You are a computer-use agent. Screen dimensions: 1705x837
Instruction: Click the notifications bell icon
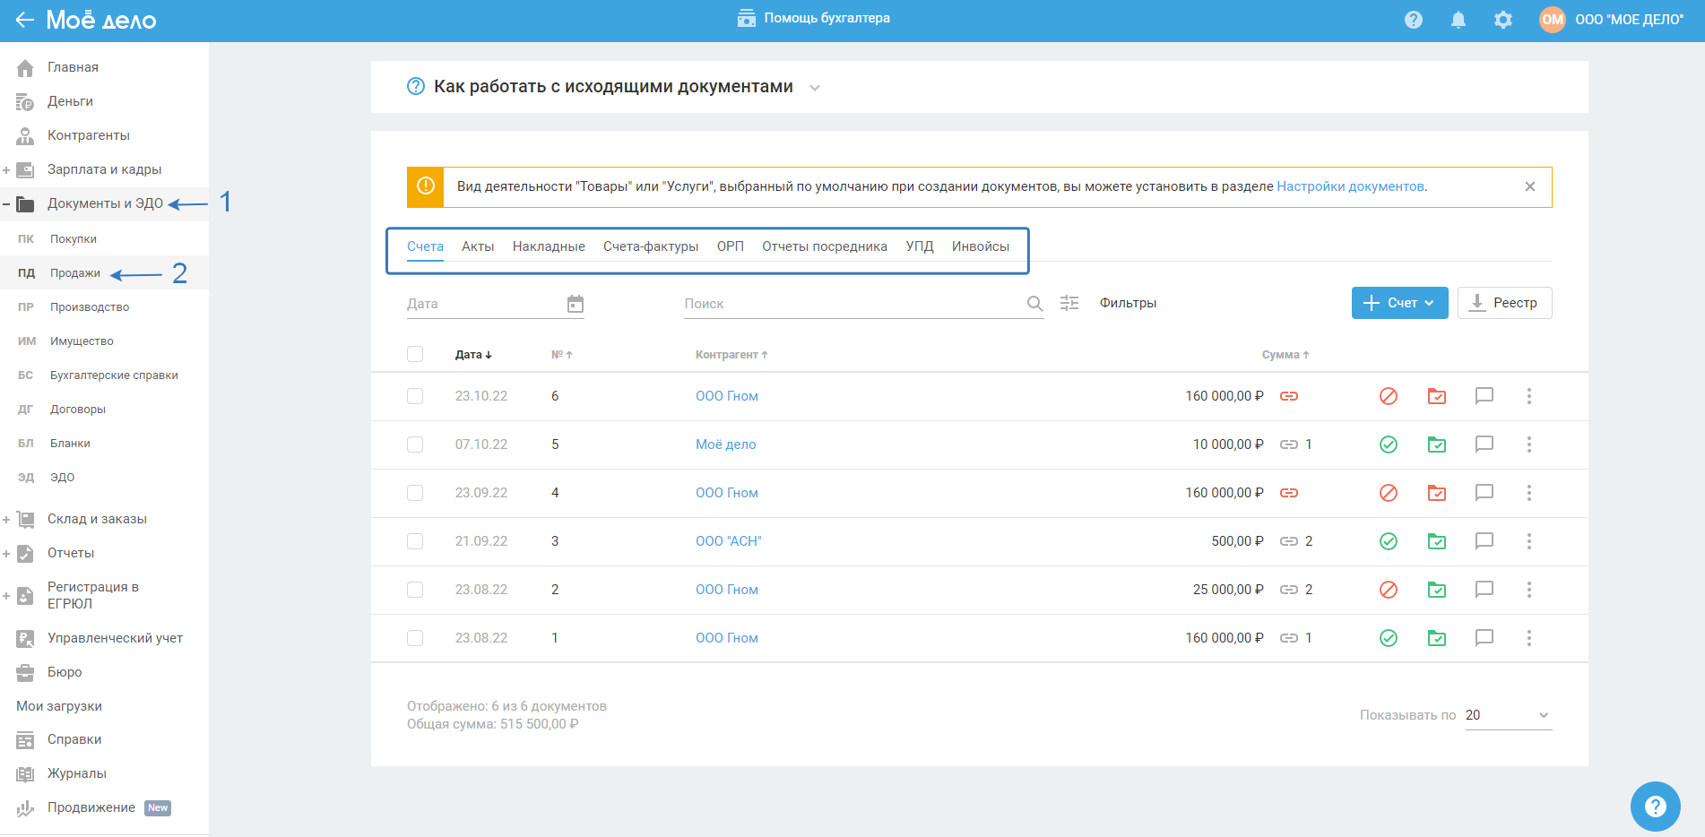pyautogui.click(x=1458, y=20)
